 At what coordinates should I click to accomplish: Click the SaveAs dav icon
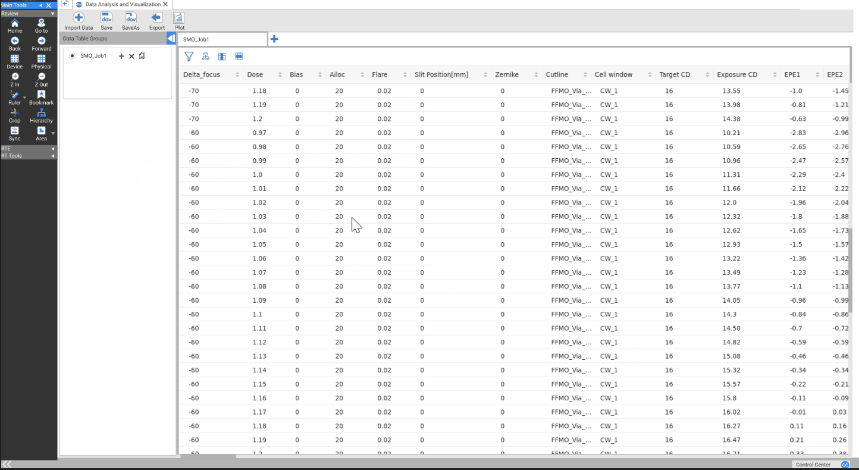130,18
